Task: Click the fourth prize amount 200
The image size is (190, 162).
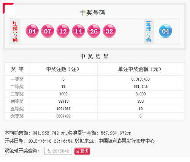Action: [141, 101]
